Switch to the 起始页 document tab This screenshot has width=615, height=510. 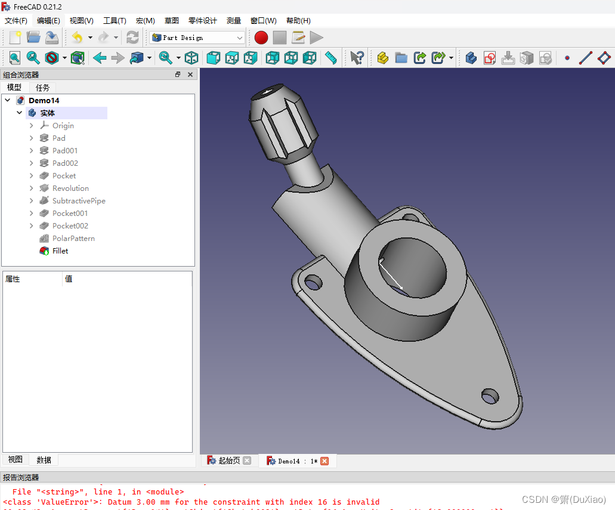(x=229, y=460)
